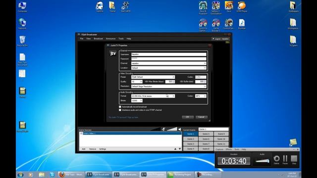Adjust the recorder Audio level slider
Image resolution: width=317 pixels, height=178 pixels.
262,161
